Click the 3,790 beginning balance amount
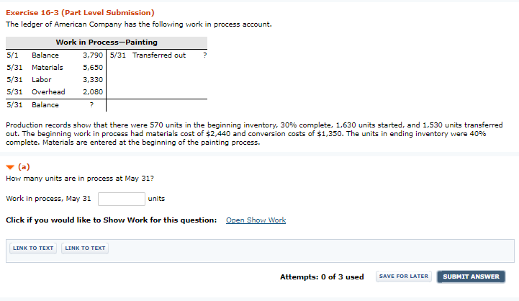The image size is (519, 301). pyautogui.click(x=92, y=55)
